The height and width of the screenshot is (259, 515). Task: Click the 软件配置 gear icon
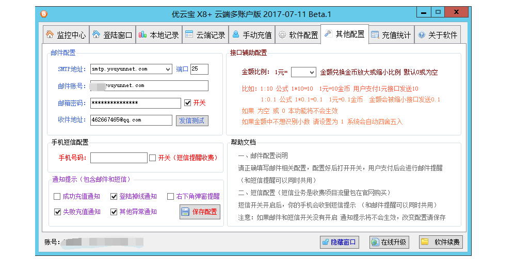[x=282, y=35]
